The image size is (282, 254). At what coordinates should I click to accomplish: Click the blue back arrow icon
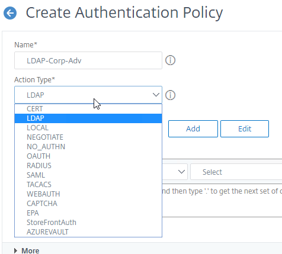pos(10,13)
